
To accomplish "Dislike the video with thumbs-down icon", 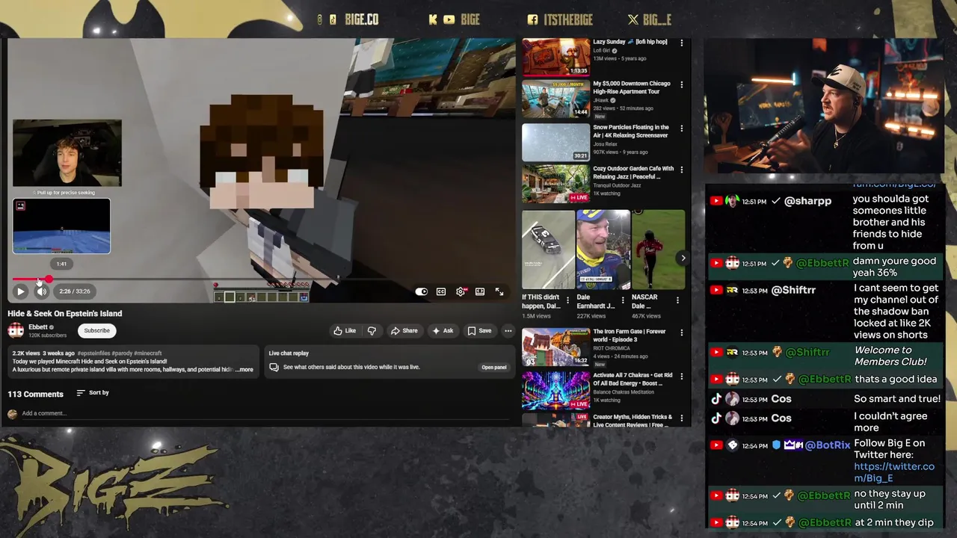I will coord(372,330).
